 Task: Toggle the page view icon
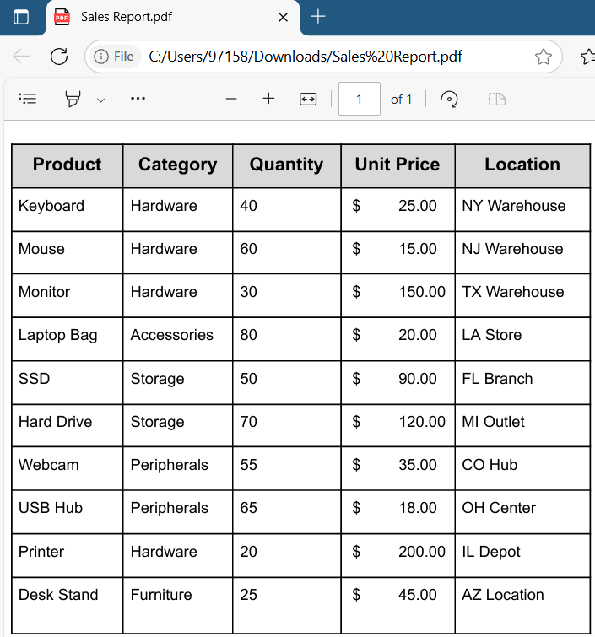coord(496,99)
